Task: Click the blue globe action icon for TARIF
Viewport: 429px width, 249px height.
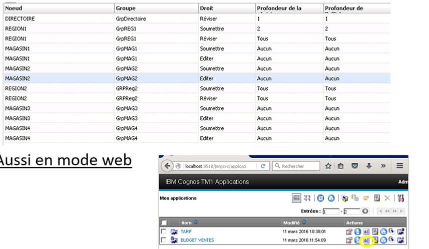Action: (x=383, y=232)
